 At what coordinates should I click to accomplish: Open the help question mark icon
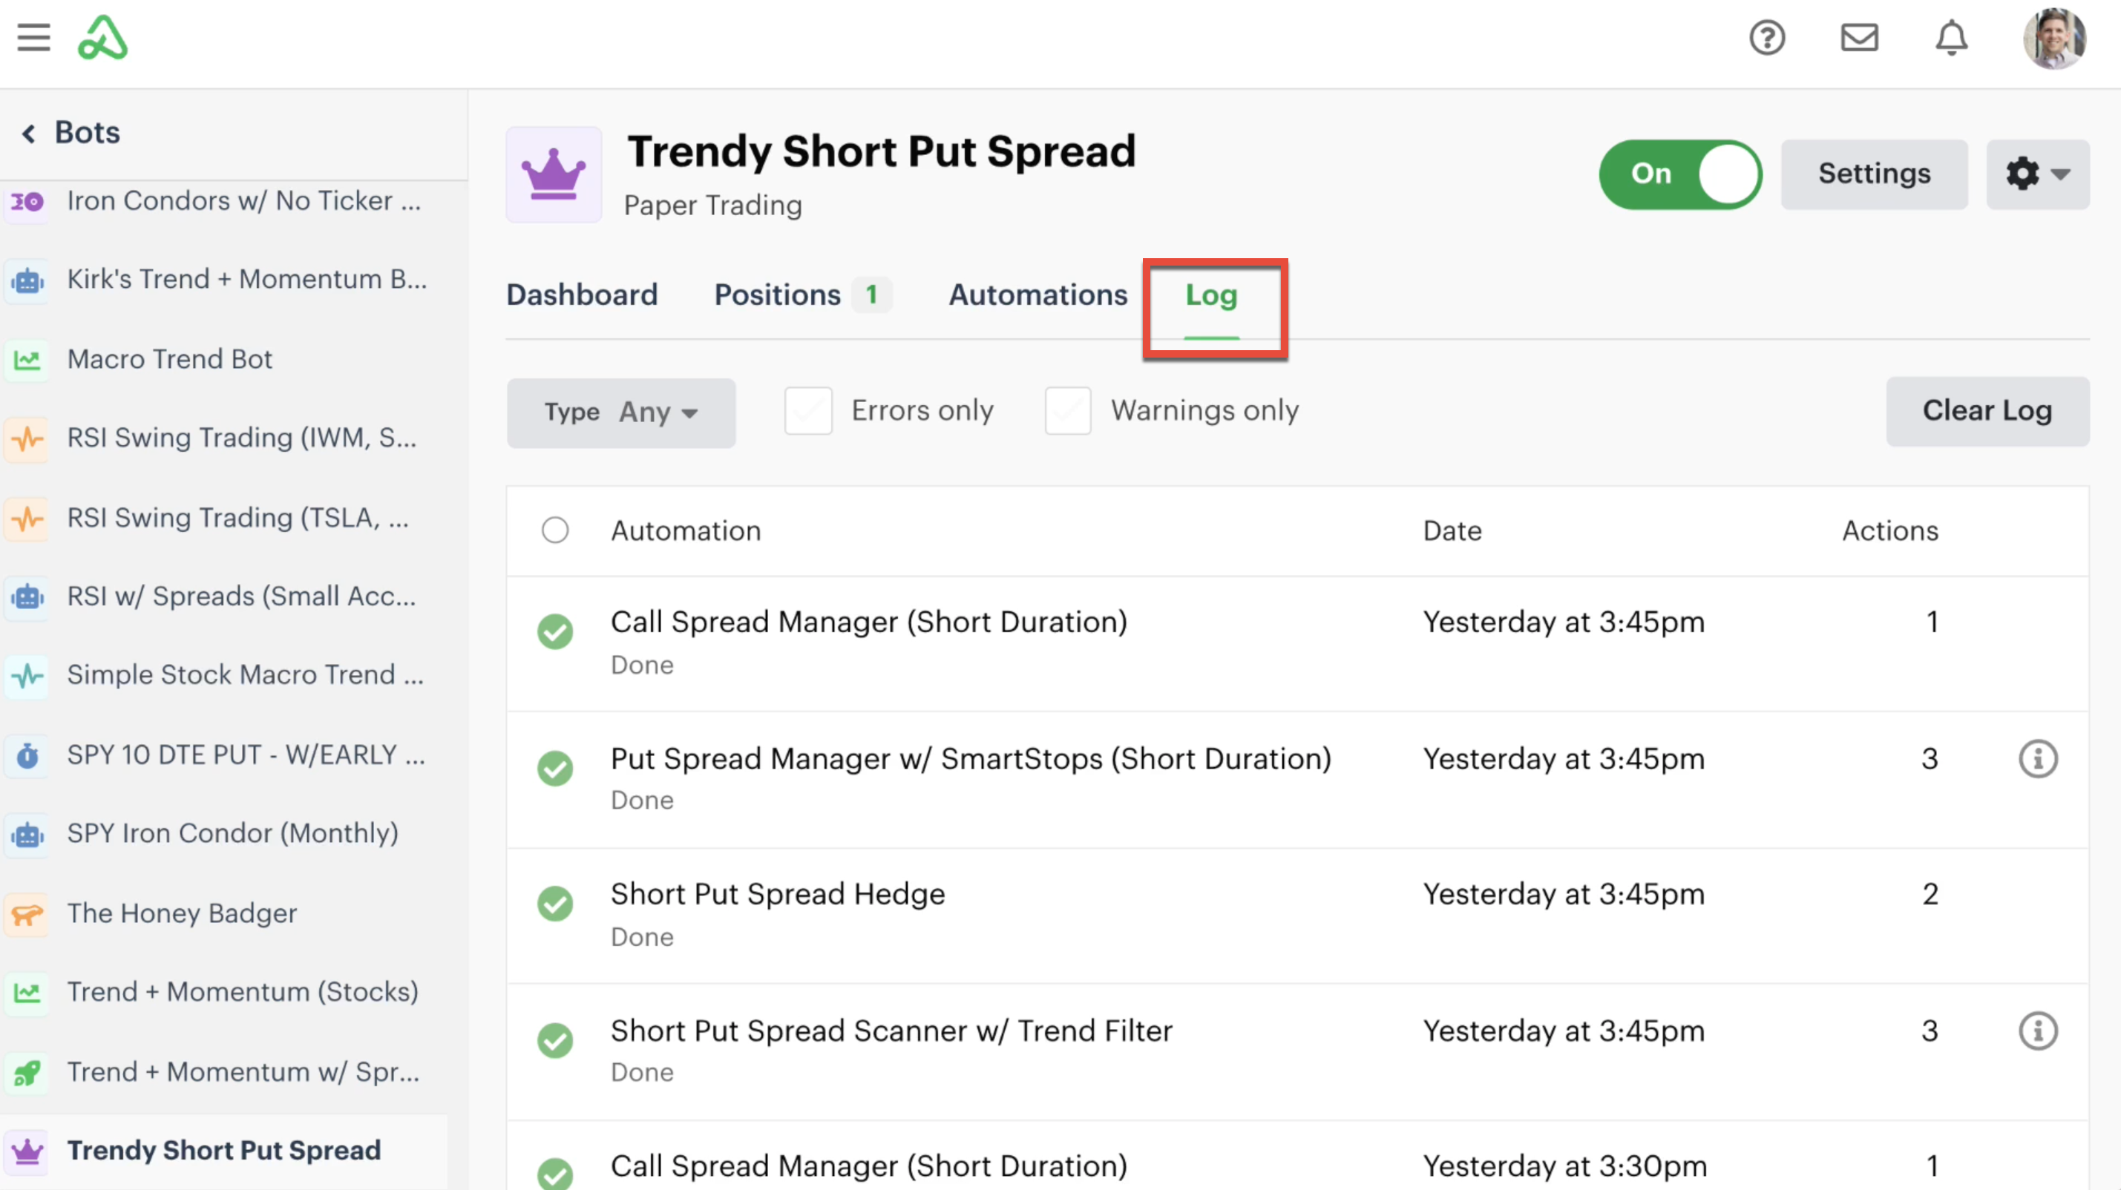(x=1767, y=38)
